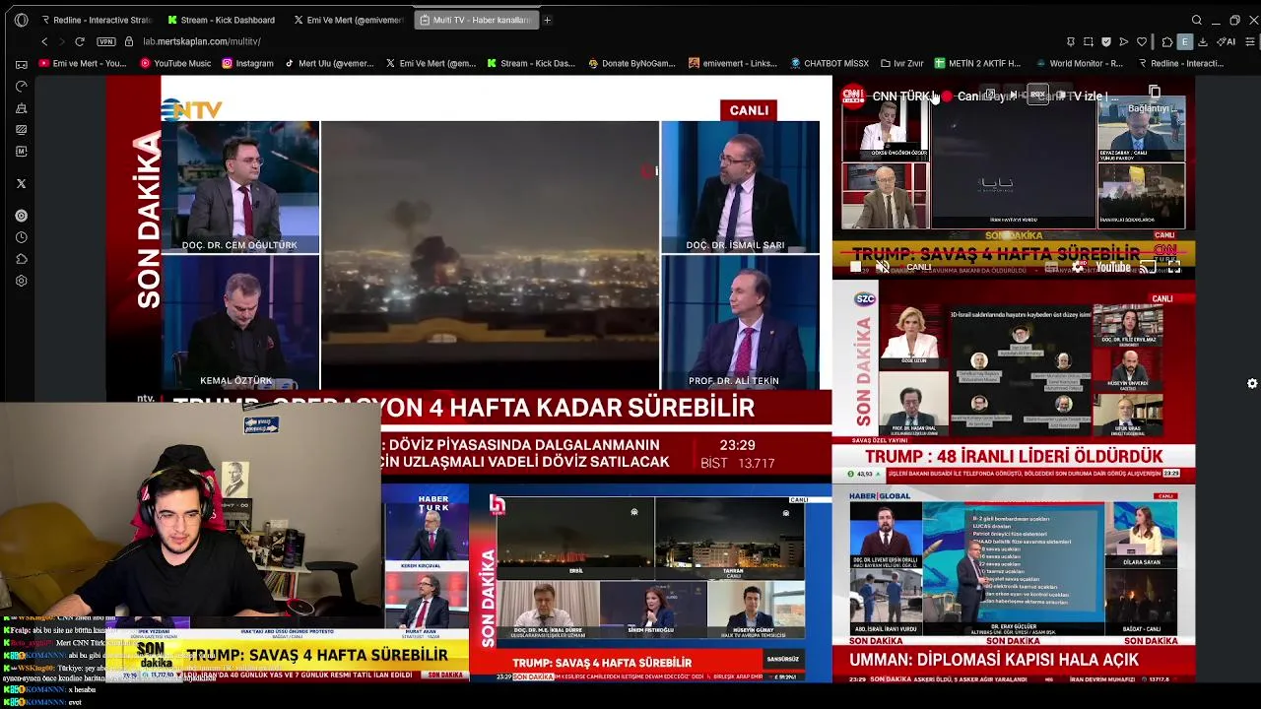
Task: Open the CHATBOT MİSSX bookmark
Action: click(x=830, y=63)
